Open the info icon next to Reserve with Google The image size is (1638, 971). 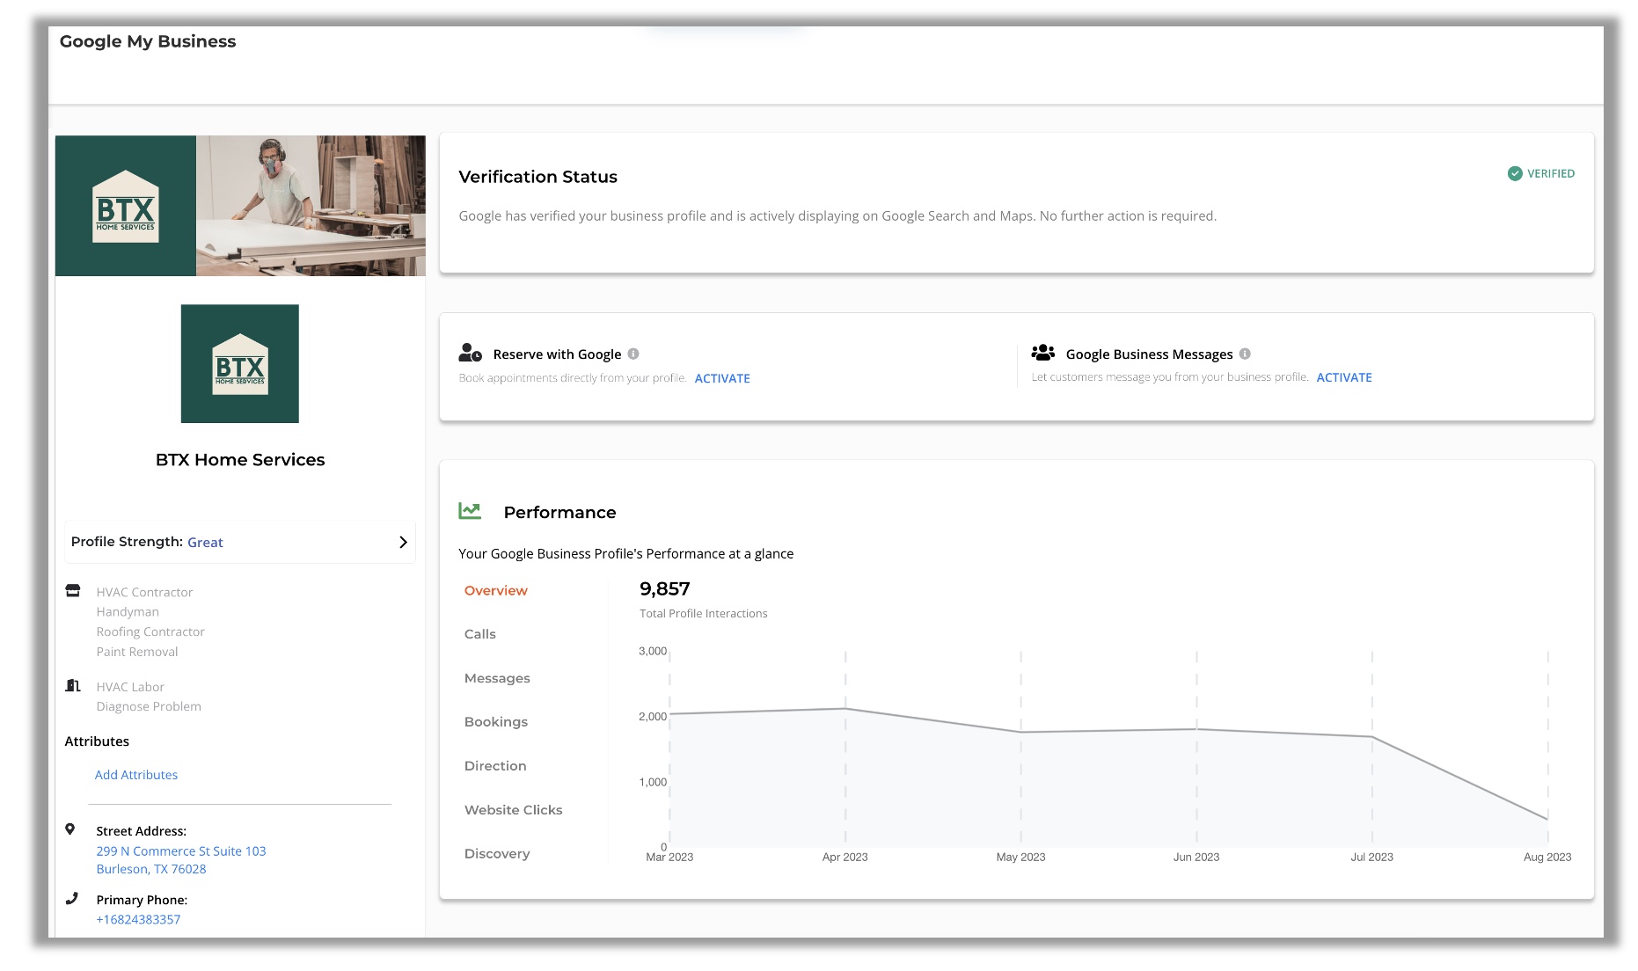(x=633, y=354)
